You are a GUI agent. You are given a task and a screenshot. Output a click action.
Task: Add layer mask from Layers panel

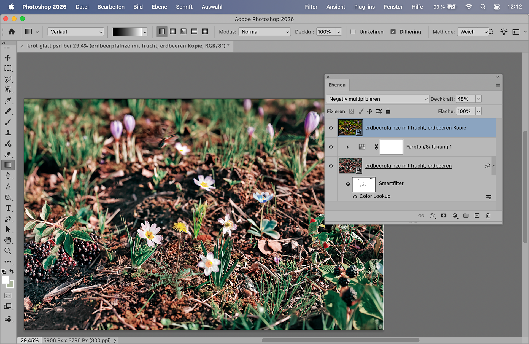[x=444, y=216]
